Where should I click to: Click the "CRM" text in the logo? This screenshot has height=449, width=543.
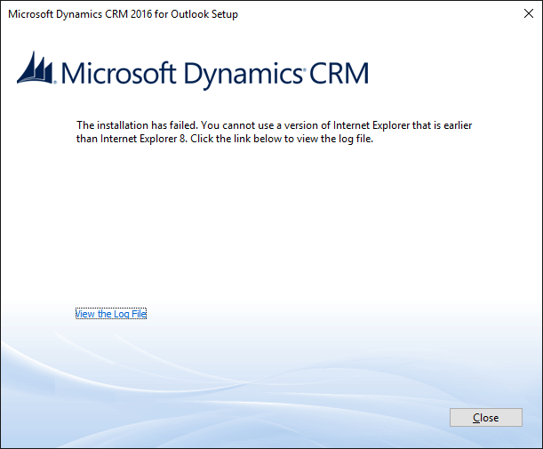click(339, 73)
